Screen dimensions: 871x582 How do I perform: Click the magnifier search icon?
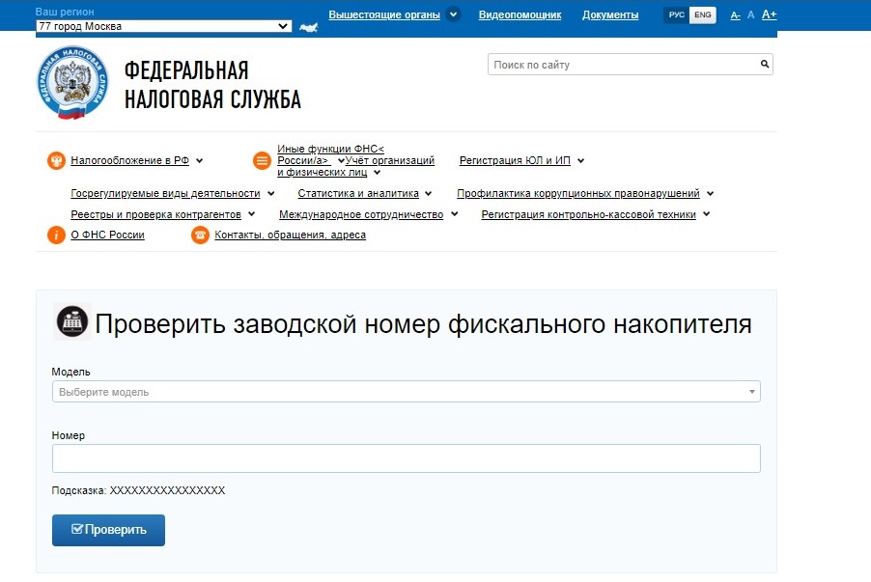(x=765, y=64)
